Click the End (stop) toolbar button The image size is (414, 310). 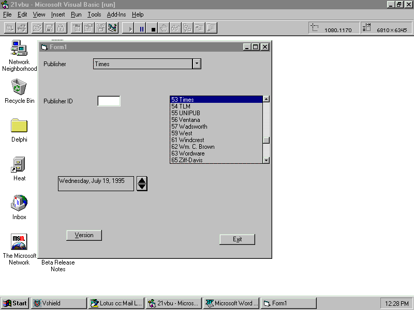point(153,28)
